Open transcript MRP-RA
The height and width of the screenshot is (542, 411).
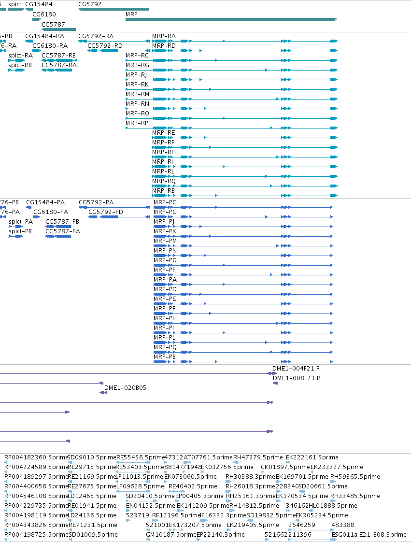pos(164,36)
